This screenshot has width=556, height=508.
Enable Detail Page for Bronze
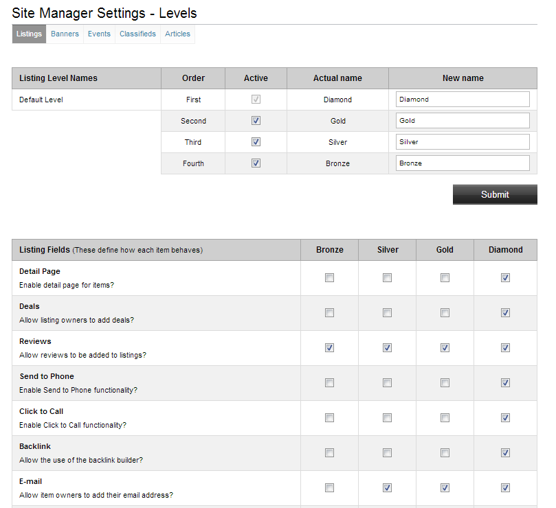pos(329,278)
